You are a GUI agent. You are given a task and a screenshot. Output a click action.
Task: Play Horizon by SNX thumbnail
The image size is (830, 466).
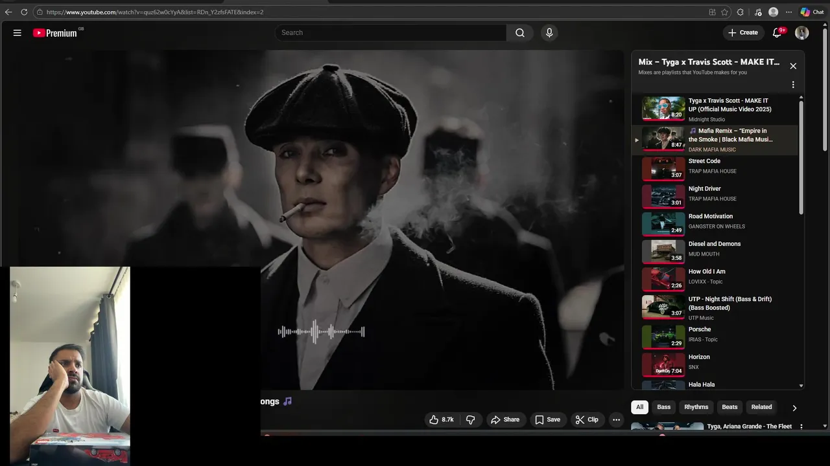pyautogui.click(x=663, y=364)
